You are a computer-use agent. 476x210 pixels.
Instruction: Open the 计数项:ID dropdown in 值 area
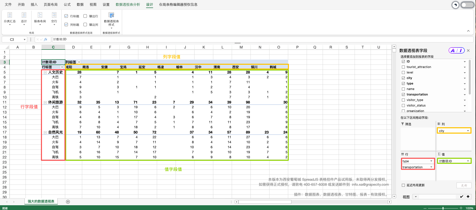click(x=468, y=161)
